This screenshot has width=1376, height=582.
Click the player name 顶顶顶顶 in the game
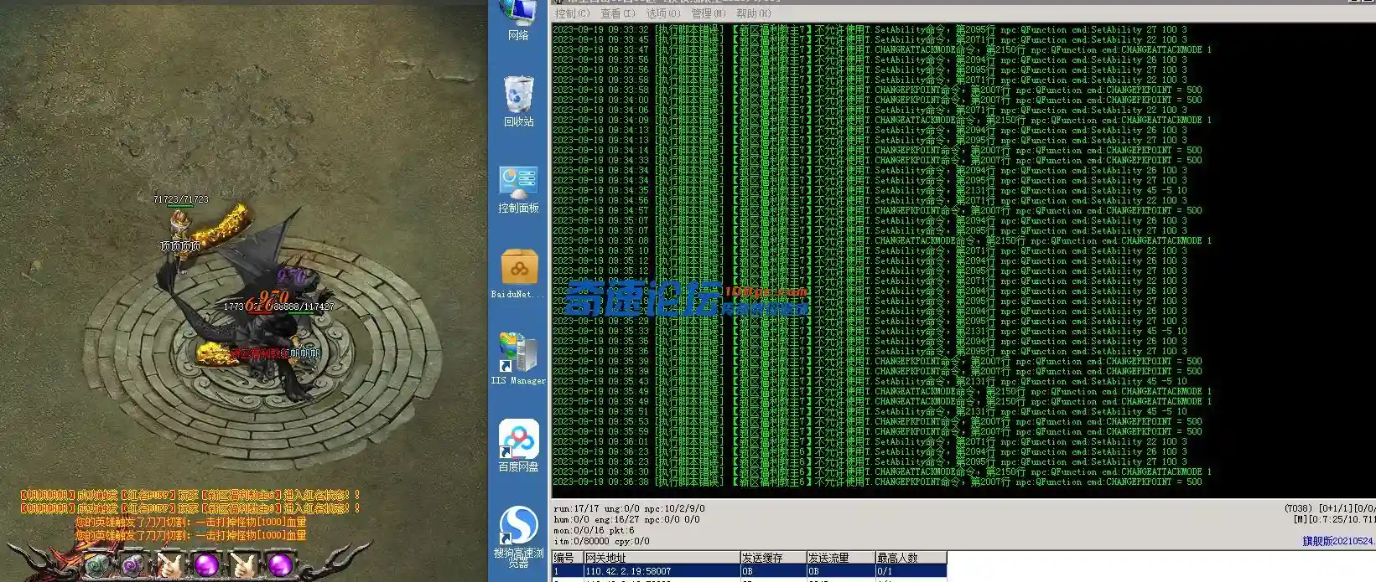point(180,246)
